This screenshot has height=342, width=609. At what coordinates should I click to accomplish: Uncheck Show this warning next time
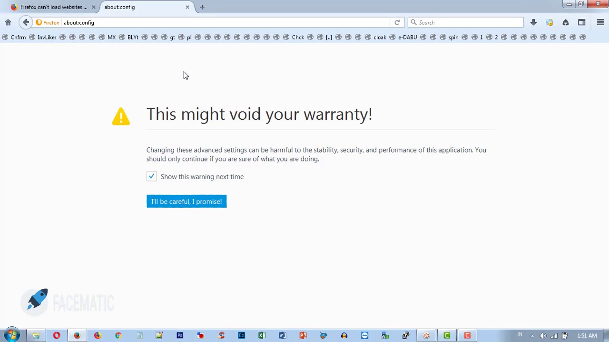coord(151,176)
